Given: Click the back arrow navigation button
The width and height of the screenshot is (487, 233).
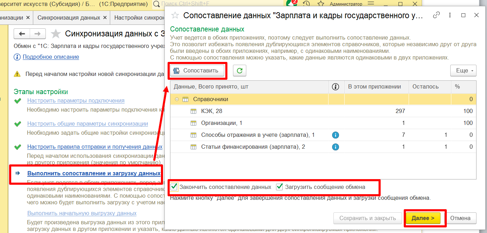Looking at the screenshot, I should click(x=22, y=34).
